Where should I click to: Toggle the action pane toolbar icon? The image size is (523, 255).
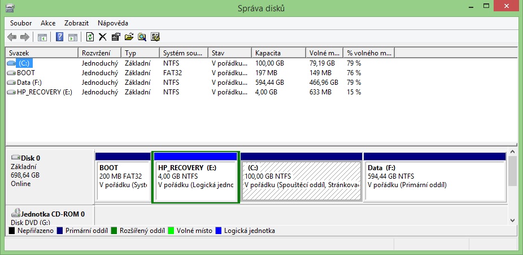(x=73, y=37)
